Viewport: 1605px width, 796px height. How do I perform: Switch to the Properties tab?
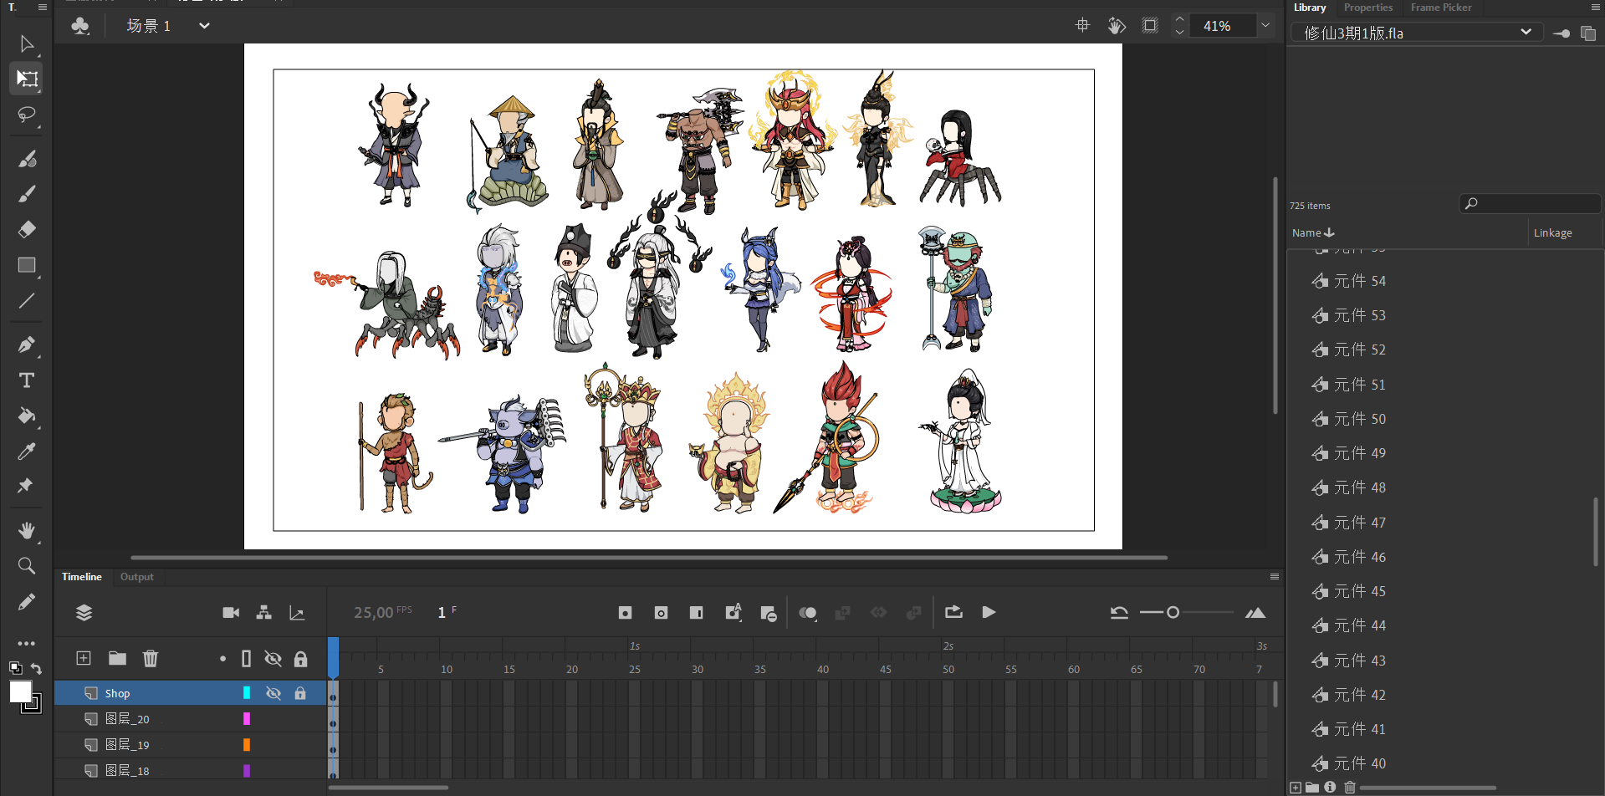point(1367,8)
